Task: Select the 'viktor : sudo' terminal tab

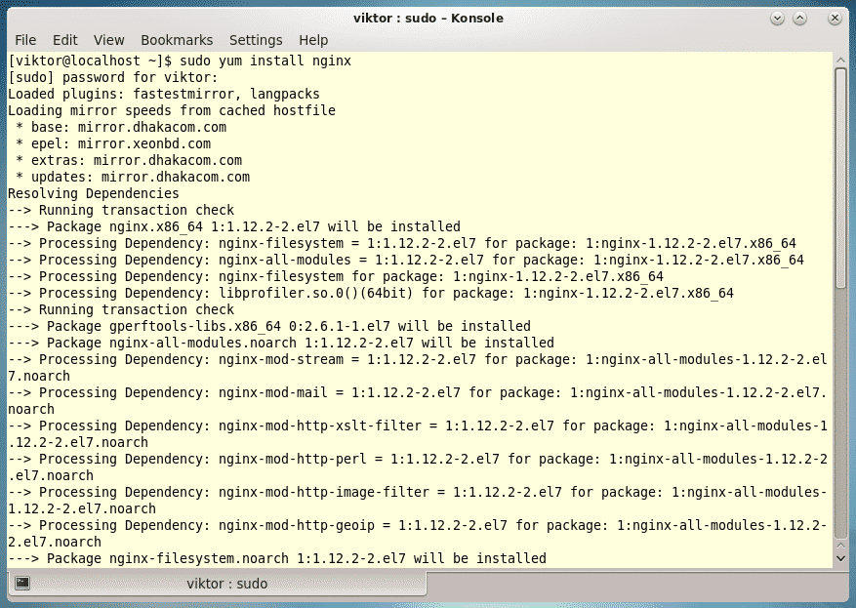Action: point(218,584)
